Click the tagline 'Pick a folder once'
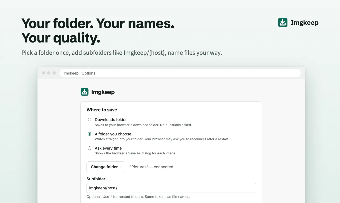The image size is (340, 203). (x=122, y=53)
